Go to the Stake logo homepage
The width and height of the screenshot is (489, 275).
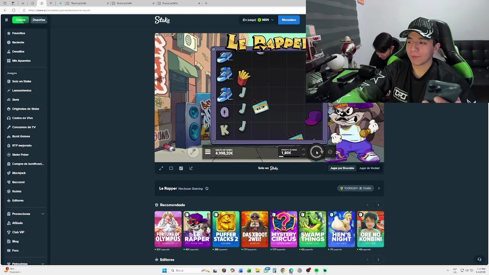(x=162, y=20)
